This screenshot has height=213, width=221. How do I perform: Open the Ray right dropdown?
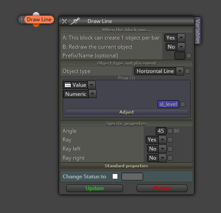(162, 158)
